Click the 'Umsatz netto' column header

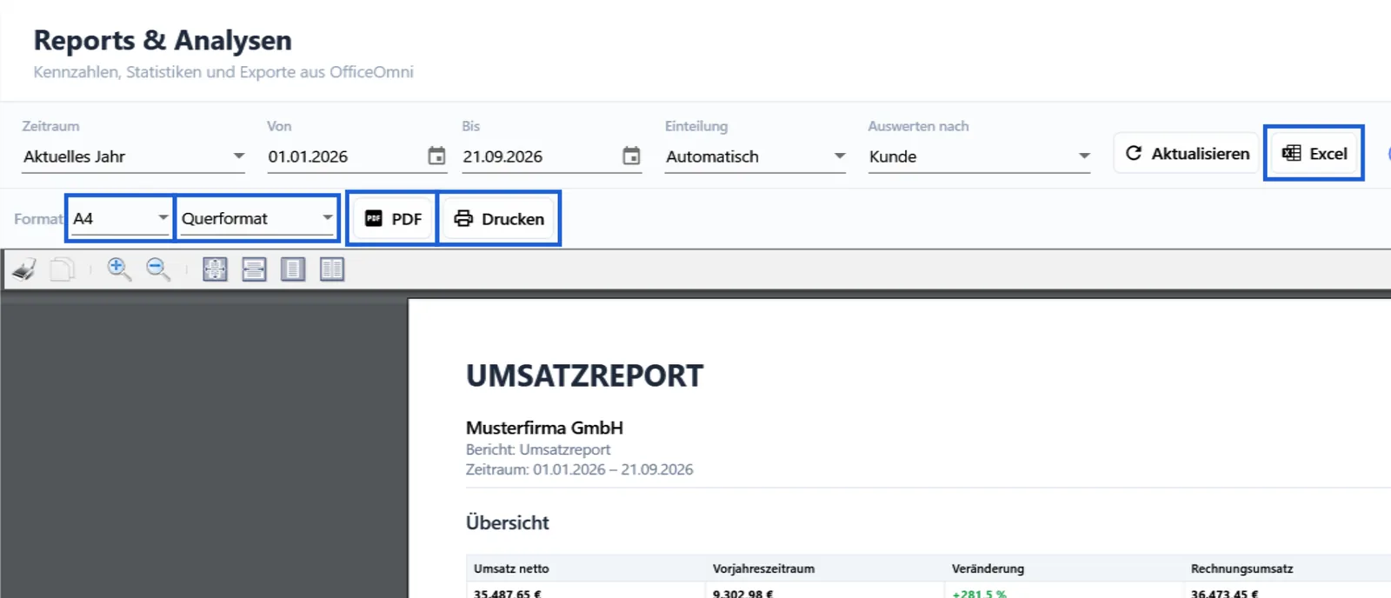click(511, 568)
